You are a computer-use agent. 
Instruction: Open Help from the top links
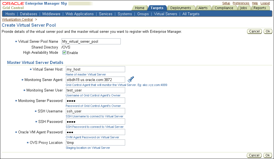click(255, 3)
